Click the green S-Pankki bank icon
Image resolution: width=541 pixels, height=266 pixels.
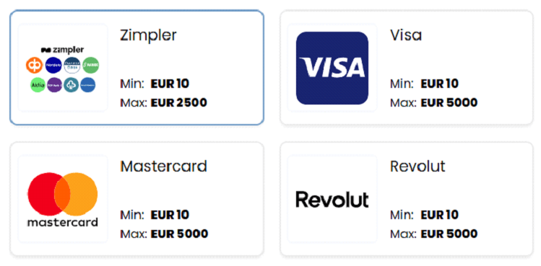pos(91,65)
